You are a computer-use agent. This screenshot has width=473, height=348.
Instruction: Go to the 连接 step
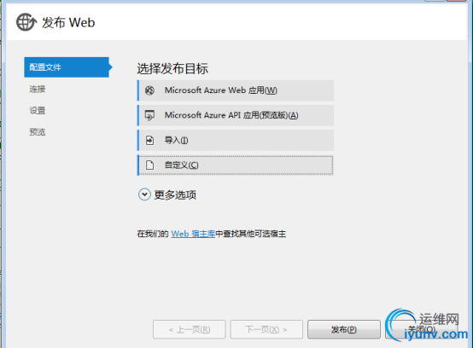tap(38, 89)
